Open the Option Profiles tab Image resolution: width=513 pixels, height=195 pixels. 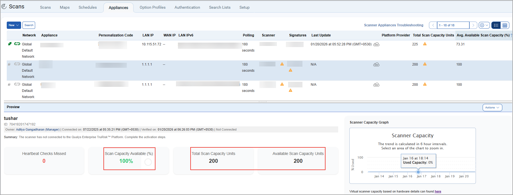(153, 7)
